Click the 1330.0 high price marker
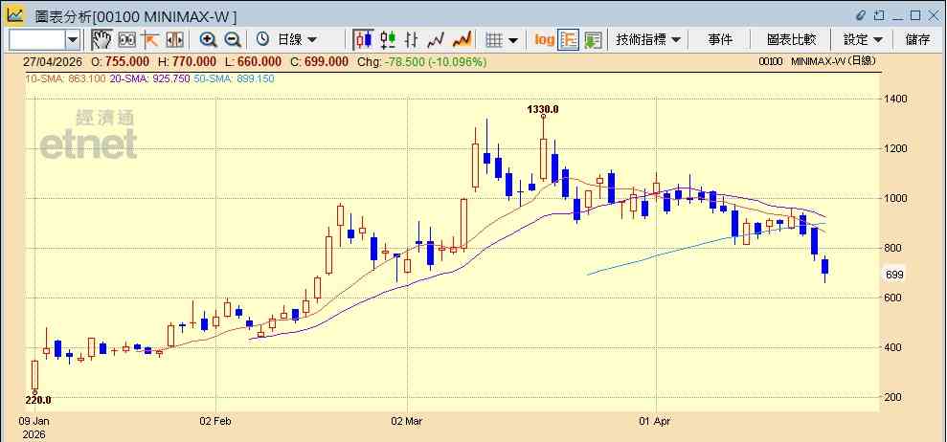Viewport: 947px width, 442px height. (x=543, y=109)
